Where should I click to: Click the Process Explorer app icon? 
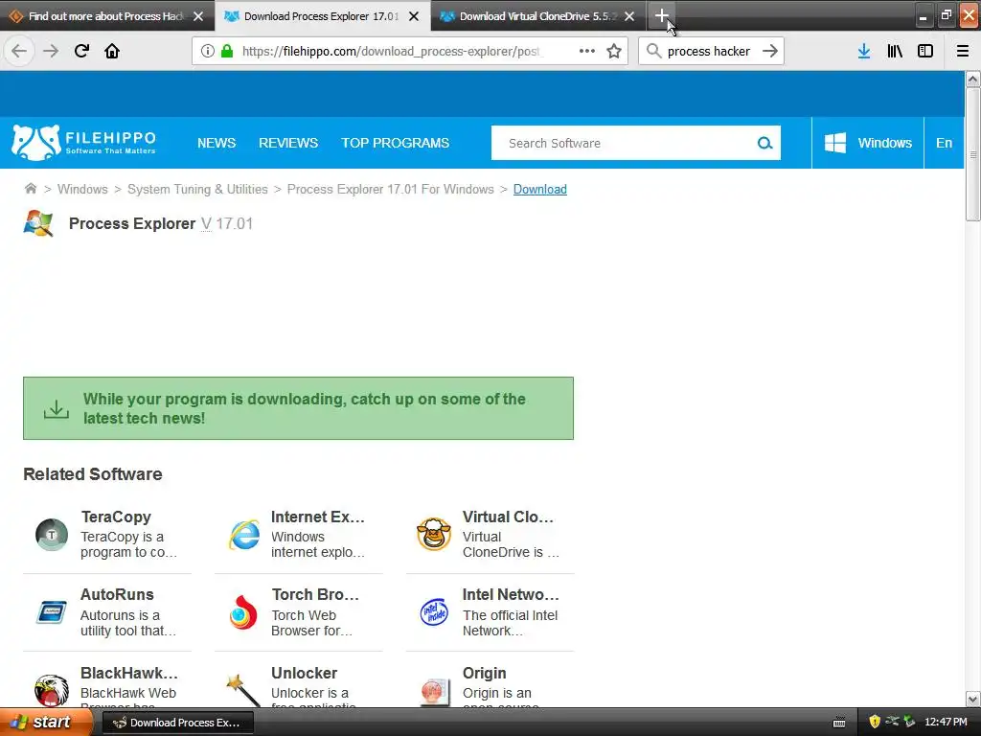pyautogui.click(x=38, y=223)
